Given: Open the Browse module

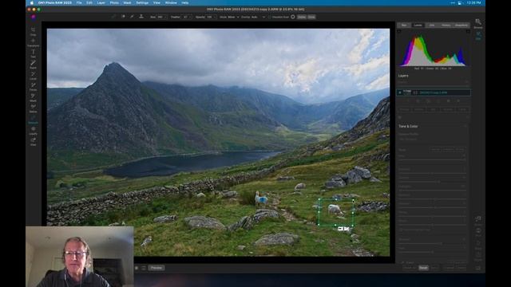Looking at the screenshot, I should click(478, 23).
